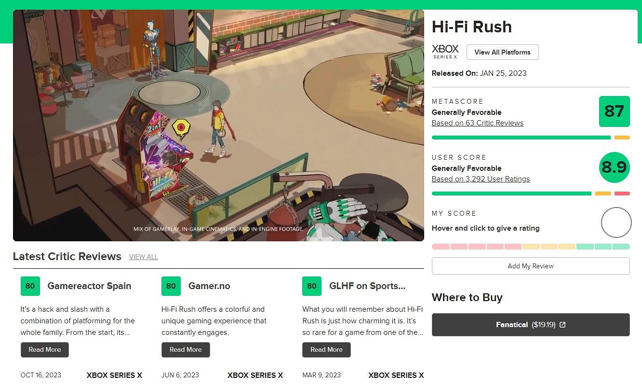Select the last green segment on My Score bar
Image resolution: width=642 pixels, height=387 pixels.
(x=621, y=247)
